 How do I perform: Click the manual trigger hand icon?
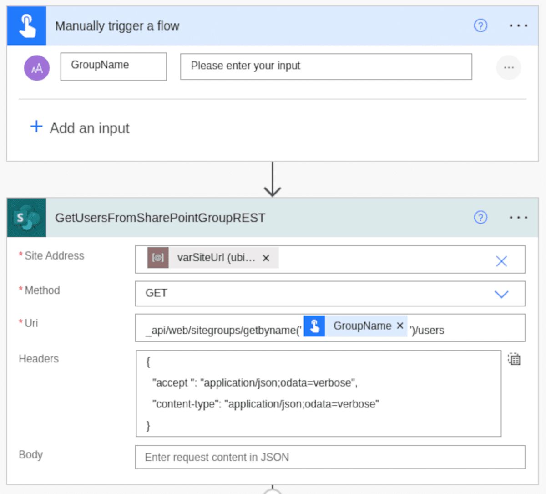pos(26,26)
